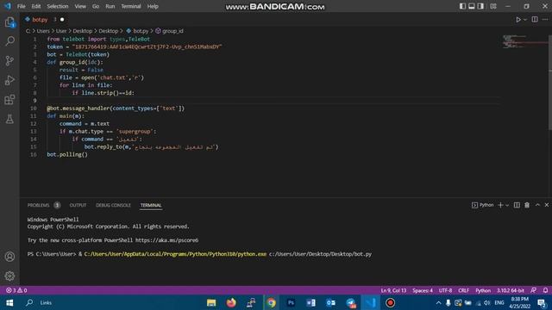Click the bot.py breadcrumb item

click(x=138, y=31)
